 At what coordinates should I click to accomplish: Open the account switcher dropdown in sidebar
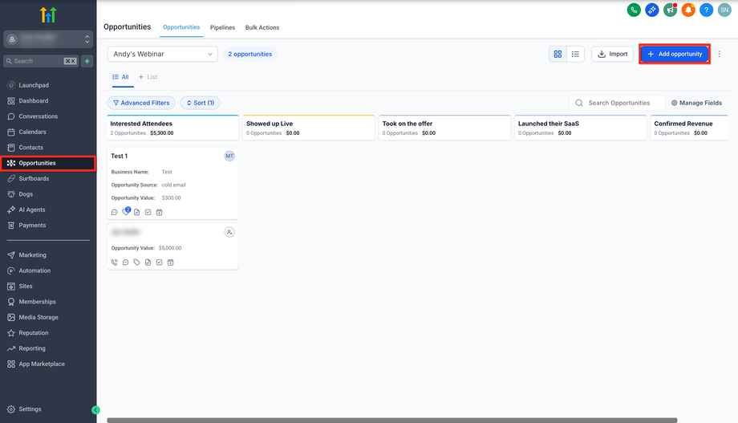(48, 39)
